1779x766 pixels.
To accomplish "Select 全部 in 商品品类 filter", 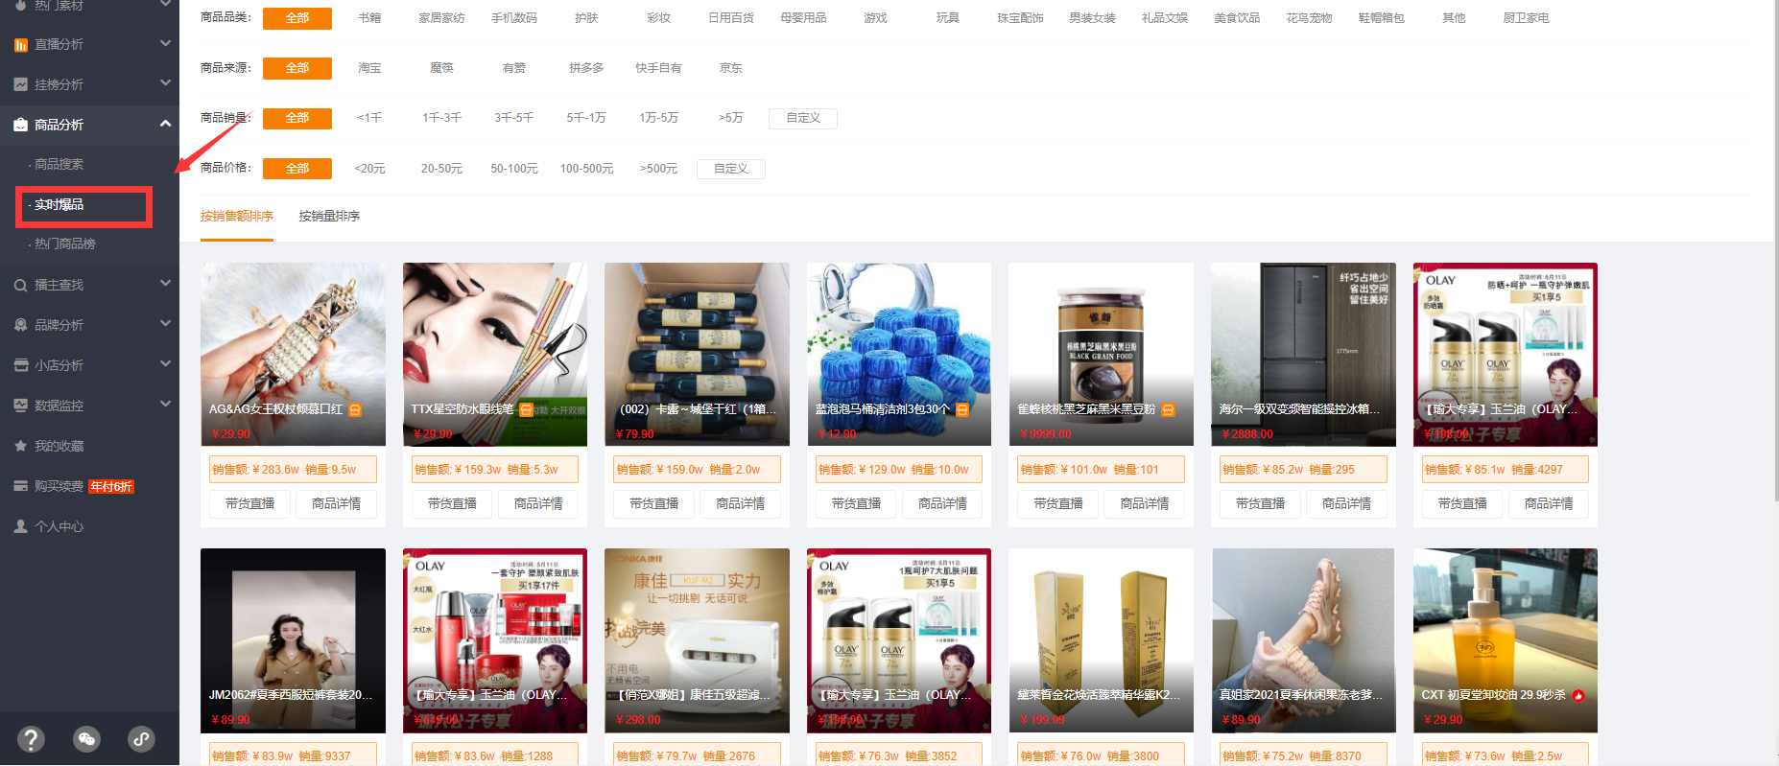I will [297, 18].
